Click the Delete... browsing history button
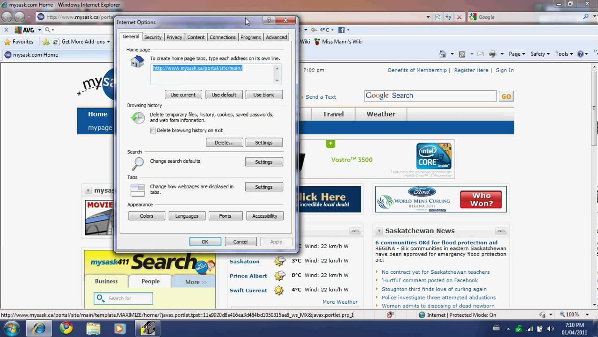Viewport: 598px width, 337px height. pos(224,142)
